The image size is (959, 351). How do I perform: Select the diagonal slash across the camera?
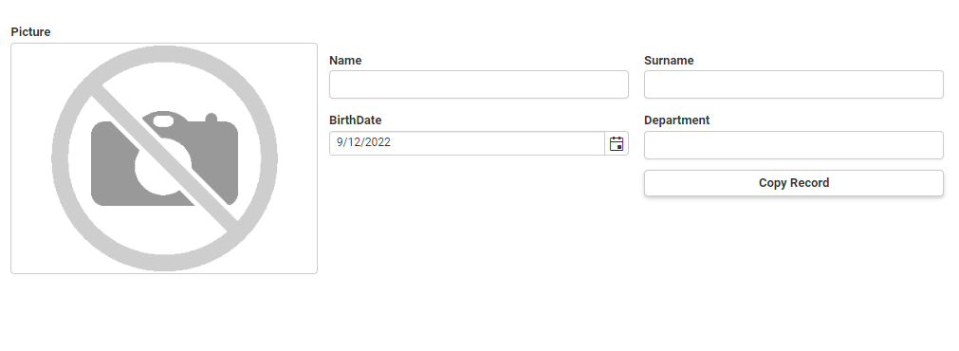(164, 158)
